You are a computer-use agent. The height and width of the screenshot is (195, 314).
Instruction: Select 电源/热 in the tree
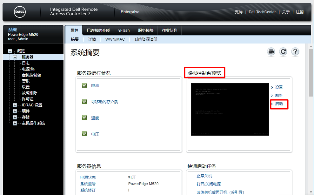(x=28, y=69)
